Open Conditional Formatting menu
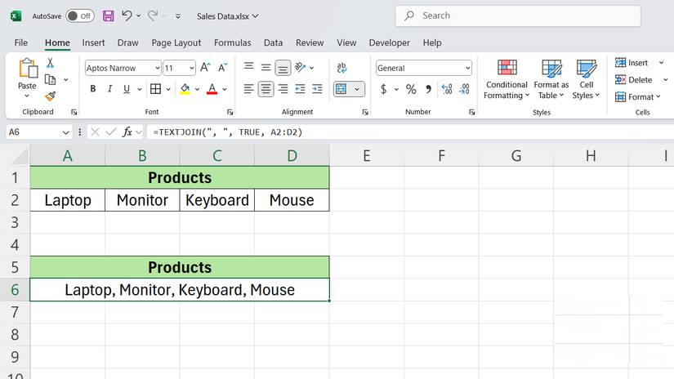 coord(507,79)
